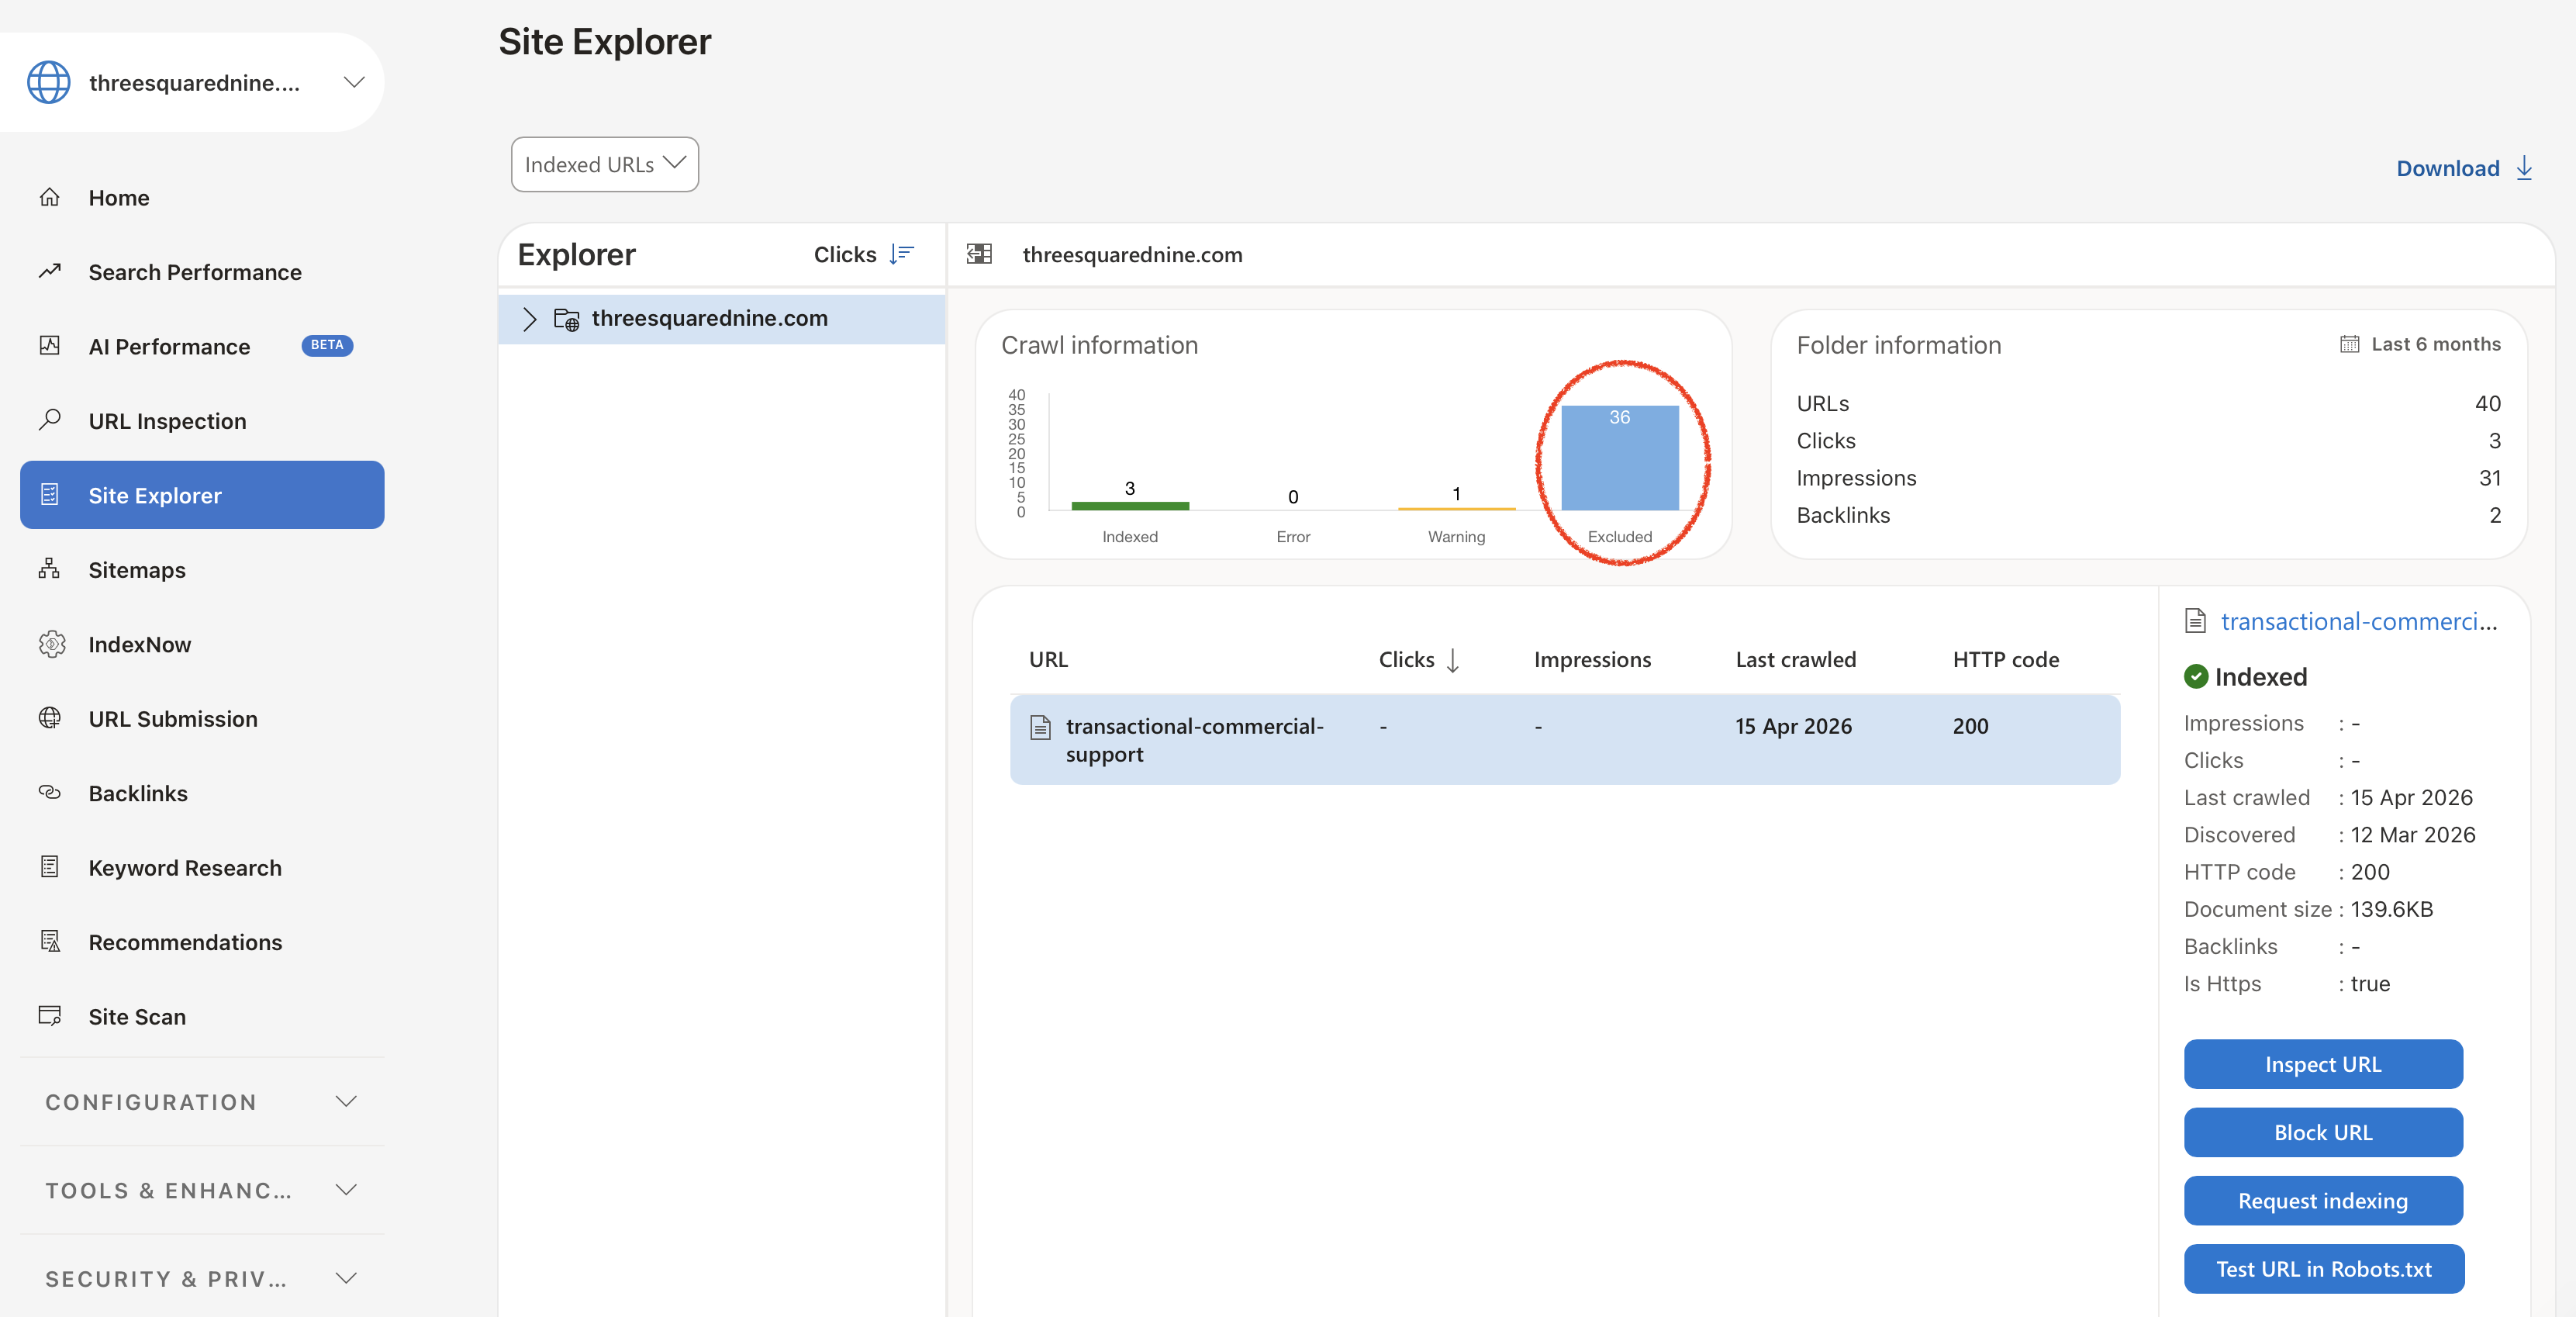2576x1317 pixels.
Task: Click 15 Apr 2026 table cell
Action: pos(1793,727)
